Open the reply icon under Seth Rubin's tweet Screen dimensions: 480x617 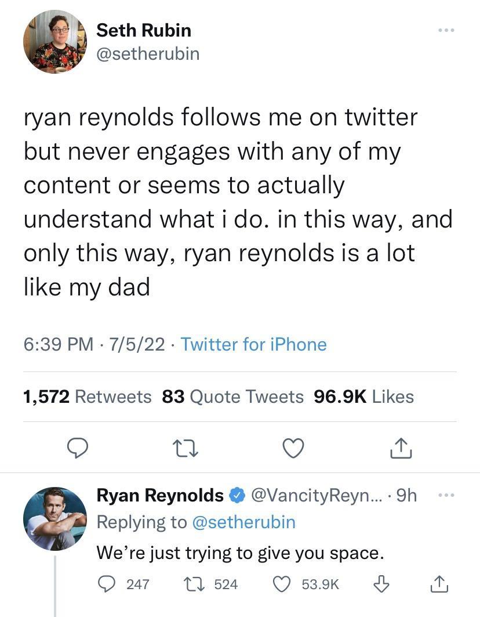77,448
